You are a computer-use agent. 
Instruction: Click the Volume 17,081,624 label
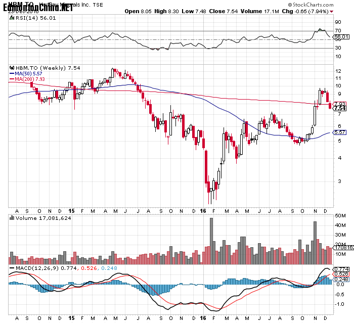(x=43, y=218)
